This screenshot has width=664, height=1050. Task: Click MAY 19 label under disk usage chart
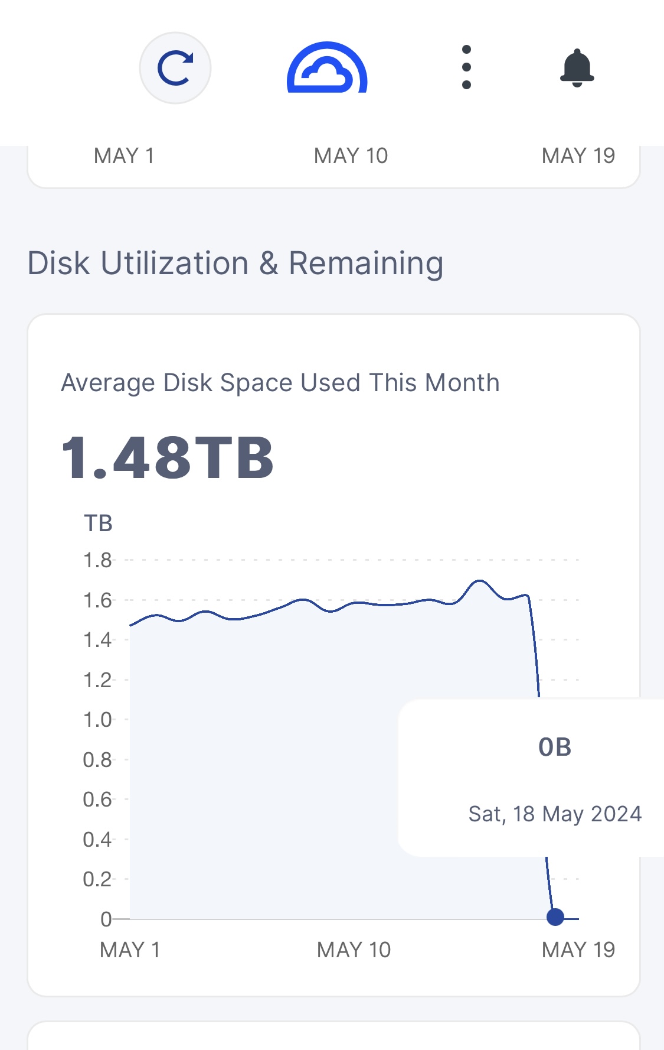click(578, 950)
